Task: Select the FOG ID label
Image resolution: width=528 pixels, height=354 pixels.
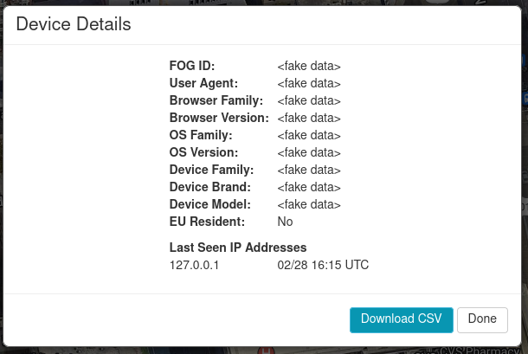Action: click(x=192, y=66)
